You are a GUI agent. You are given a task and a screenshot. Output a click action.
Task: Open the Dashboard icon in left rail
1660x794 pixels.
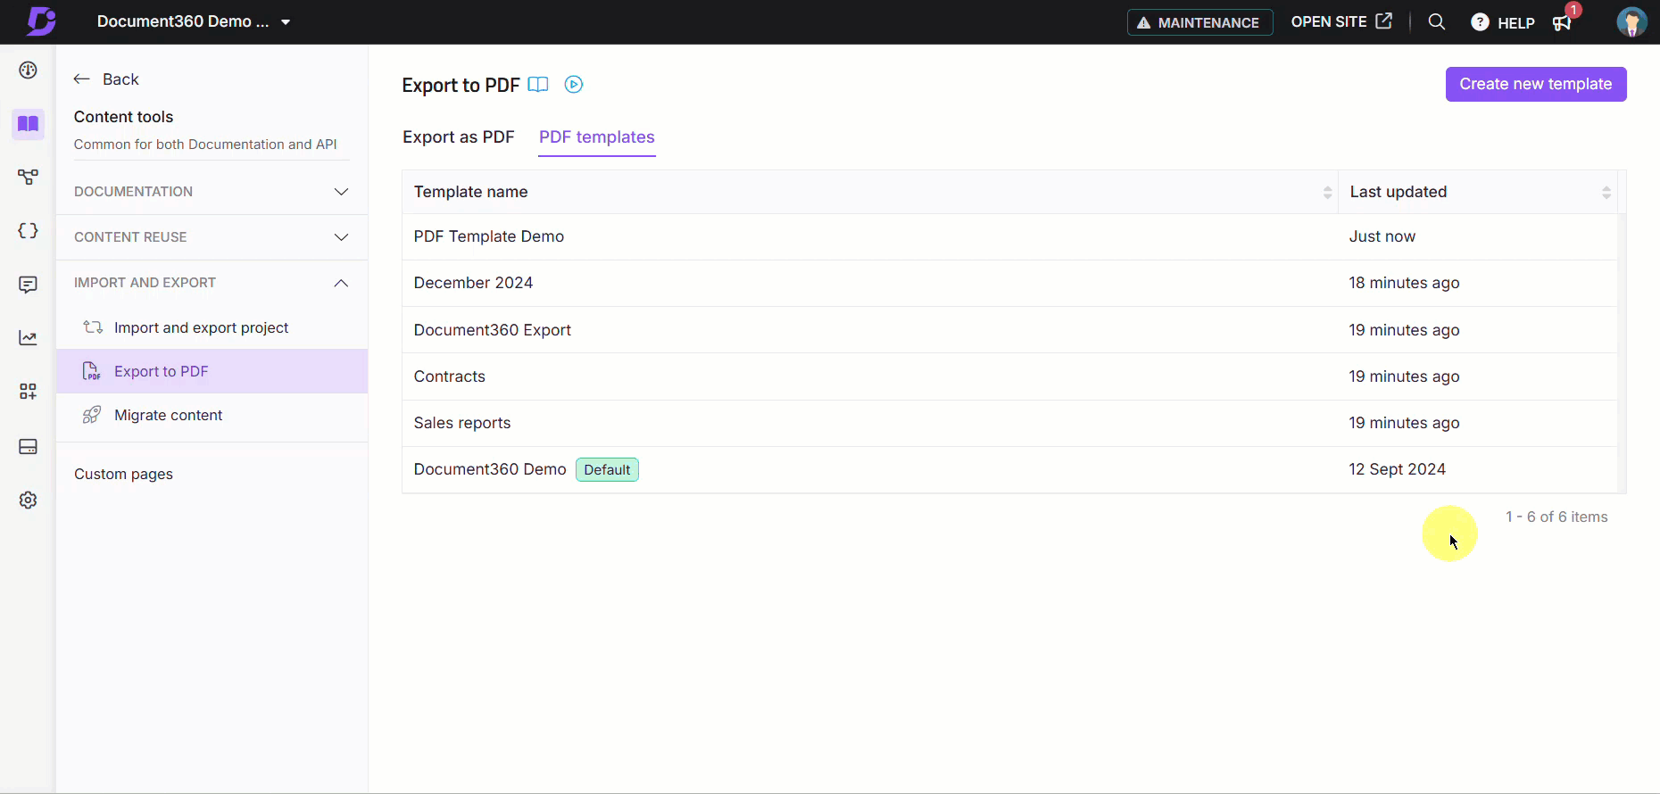point(29,70)
